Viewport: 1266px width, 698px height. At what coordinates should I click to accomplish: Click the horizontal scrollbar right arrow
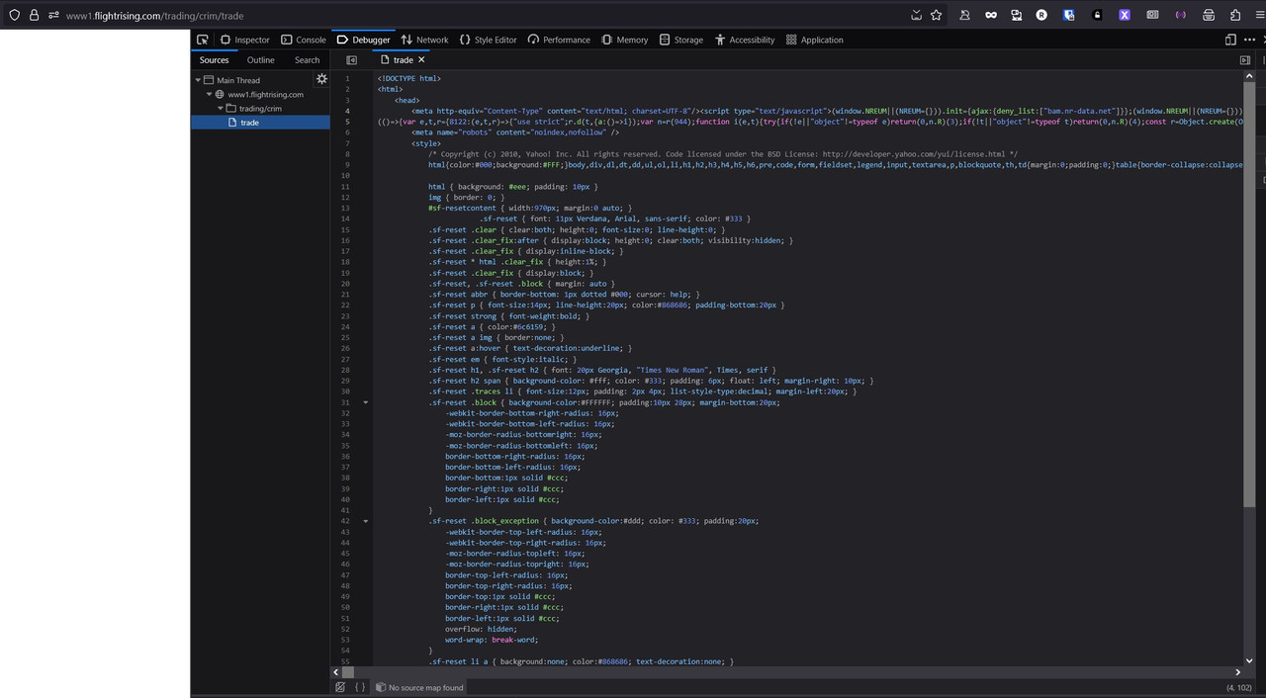click(1237, 672)
